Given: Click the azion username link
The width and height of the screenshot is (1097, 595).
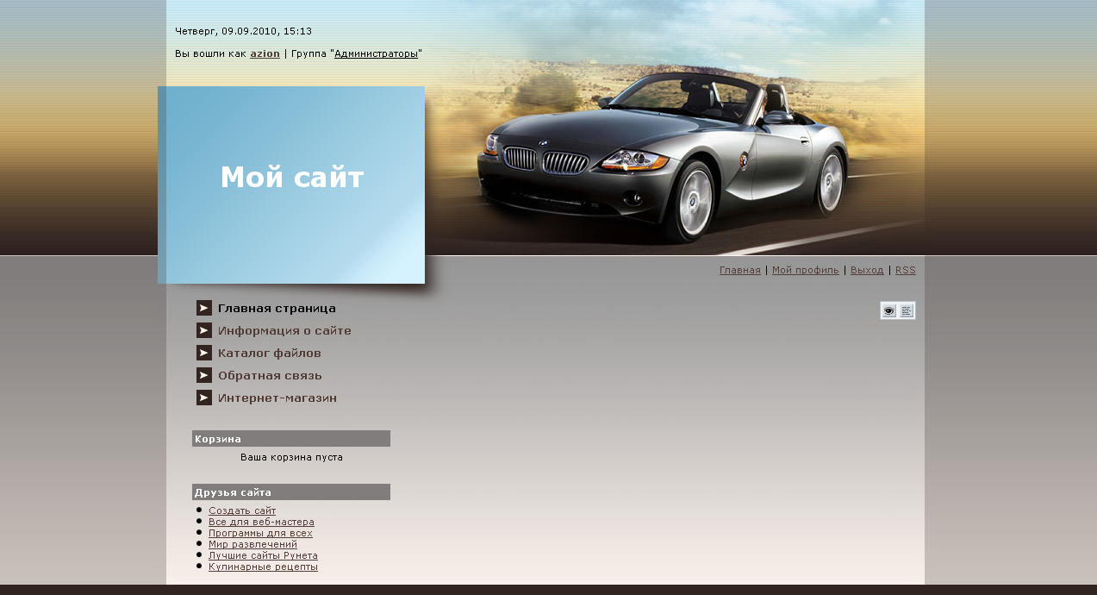Looking at the screenshot, I should [x=265, y=53].
